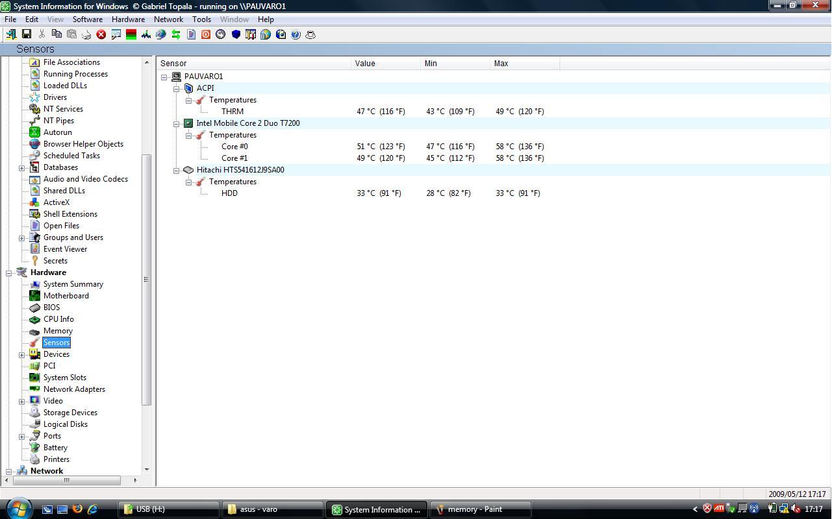Click the books library toolbar icon
This screenshot has height=519, width=832.
(251, 34)
